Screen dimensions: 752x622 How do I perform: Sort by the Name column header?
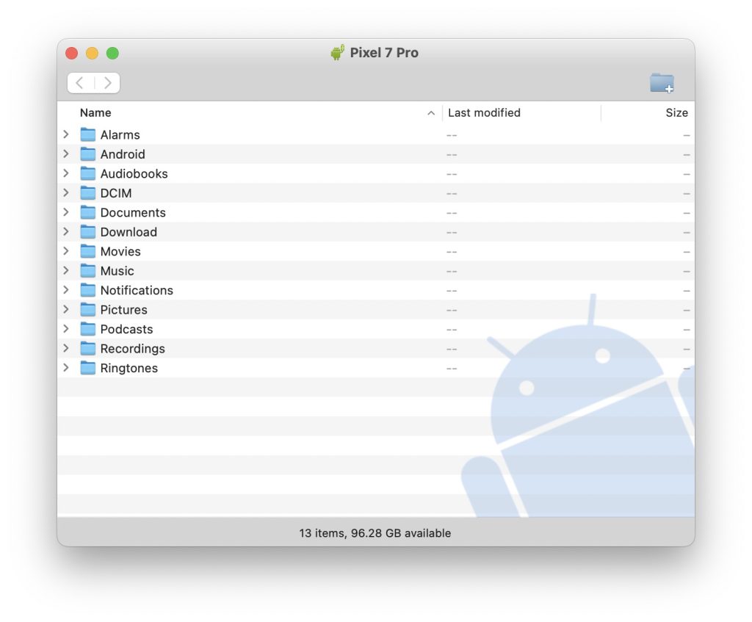pyautogui.click(x=95, y=112)
